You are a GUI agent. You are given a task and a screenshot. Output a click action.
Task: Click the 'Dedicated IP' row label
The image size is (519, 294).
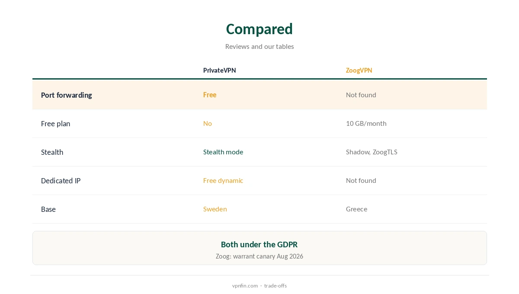[x=61, y=181]
